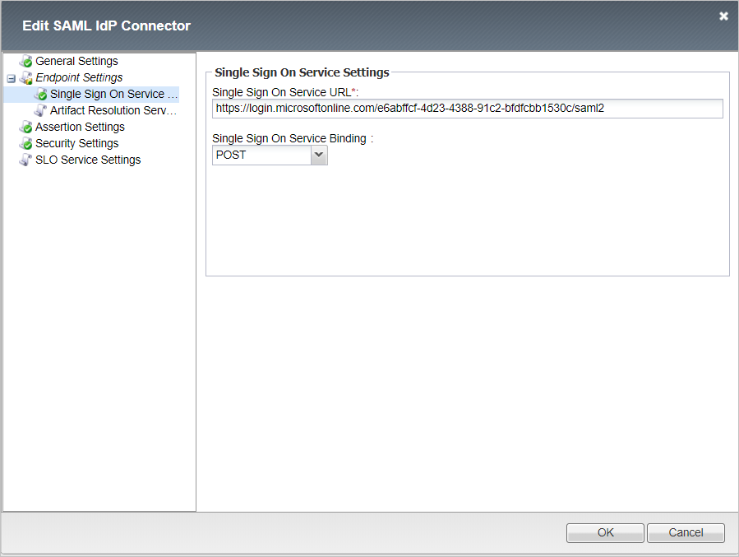739x557 pixels.
Task: Go to the Assertion Settings label
Action: tap(80, 127)
